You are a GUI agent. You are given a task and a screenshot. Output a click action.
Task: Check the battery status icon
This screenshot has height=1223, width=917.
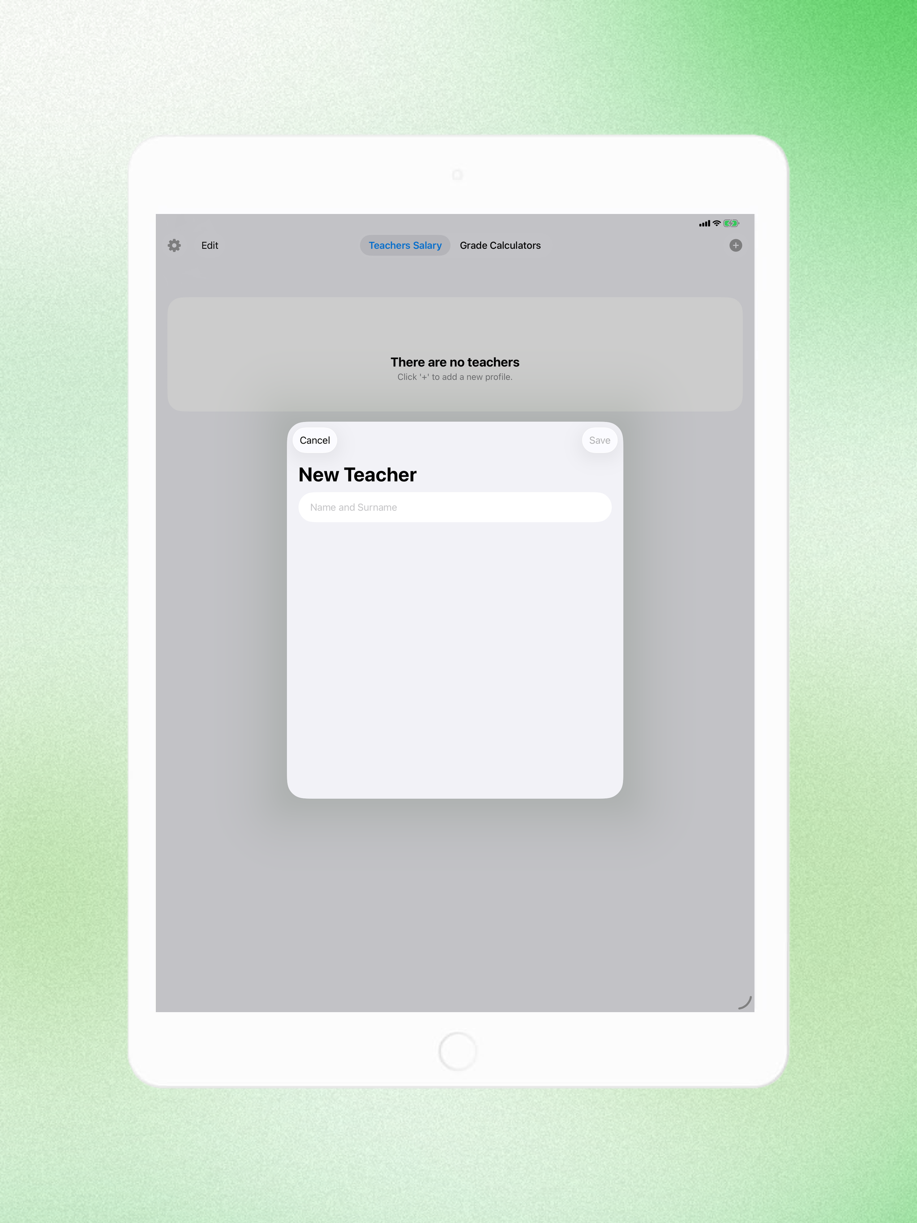pyautogui.click(x=731, y=223)
